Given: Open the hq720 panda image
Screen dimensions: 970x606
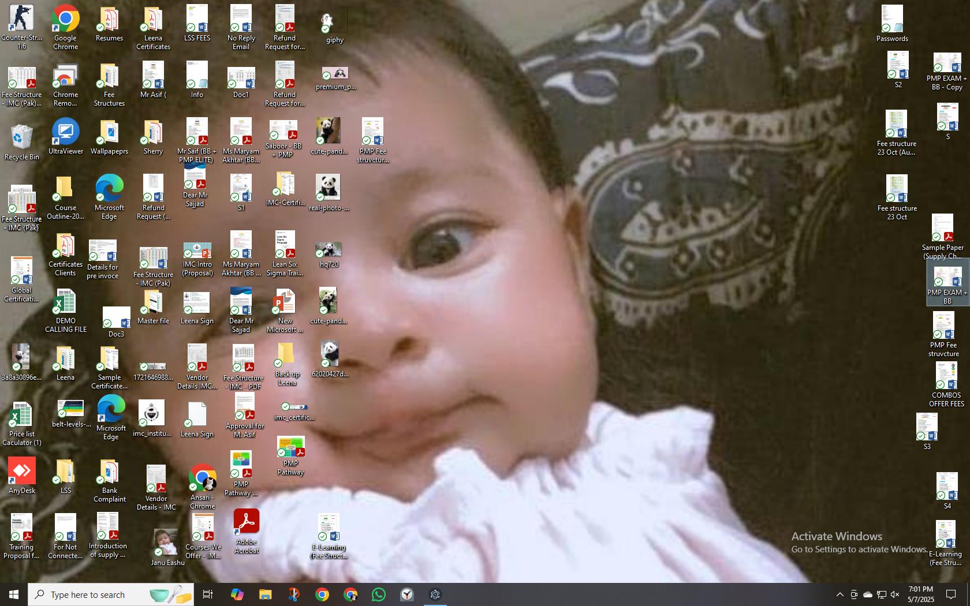Looking at the screenshot, I should tap(329, 255).
